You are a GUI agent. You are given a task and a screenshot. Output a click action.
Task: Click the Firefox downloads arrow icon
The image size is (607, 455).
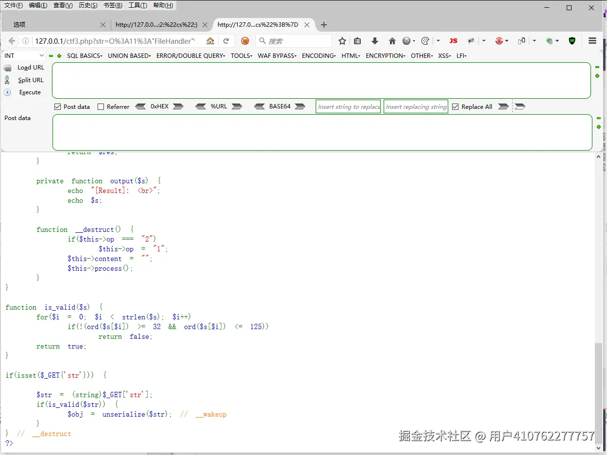pos(375,41)
